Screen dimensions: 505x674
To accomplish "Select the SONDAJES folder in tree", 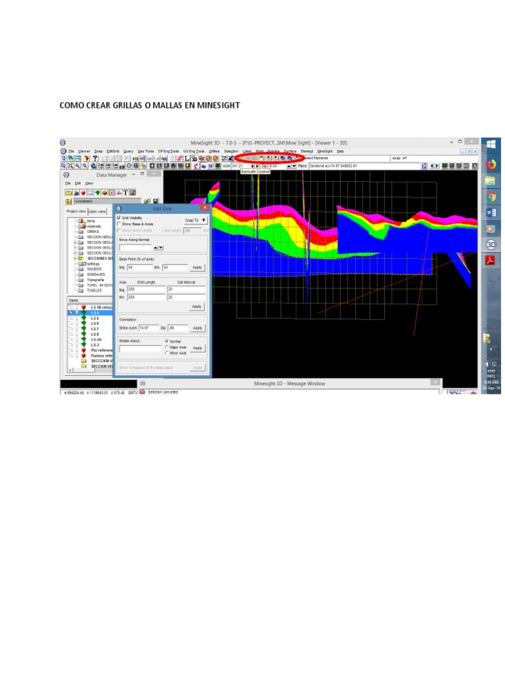I will pos(96,274).
